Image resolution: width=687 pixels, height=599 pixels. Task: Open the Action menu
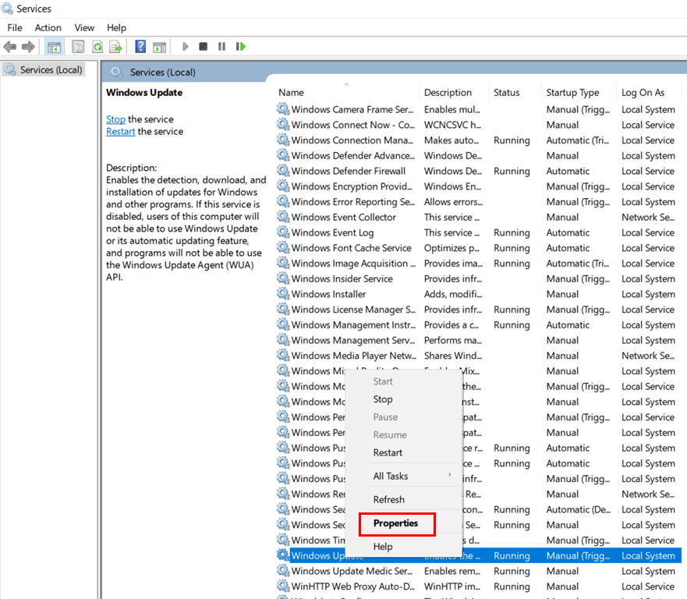[x=48, y=27]
